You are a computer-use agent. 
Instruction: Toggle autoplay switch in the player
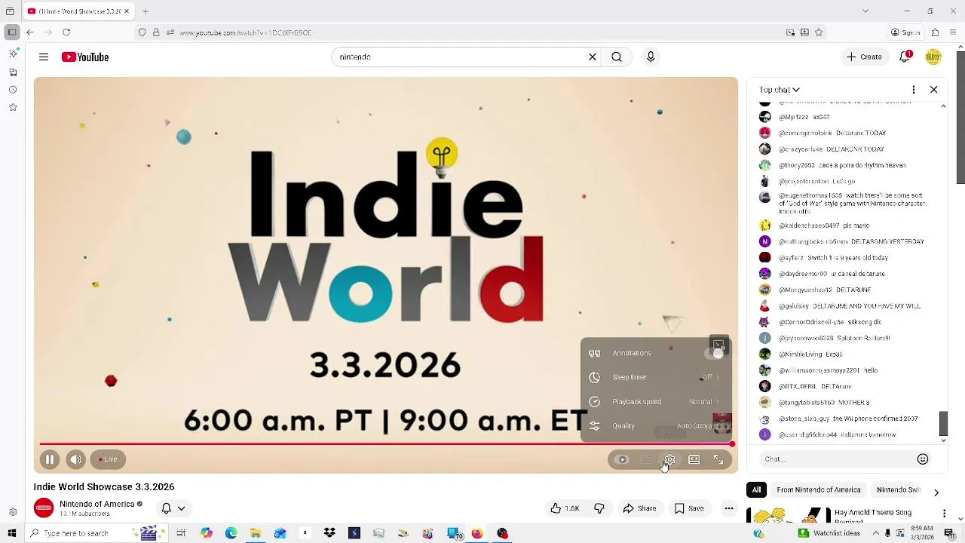pos(622,459)
